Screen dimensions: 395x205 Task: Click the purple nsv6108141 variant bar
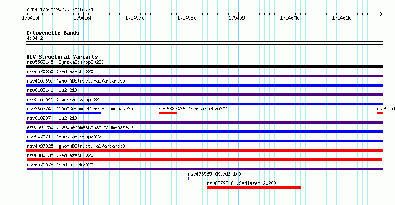click(x=204, y=95)
